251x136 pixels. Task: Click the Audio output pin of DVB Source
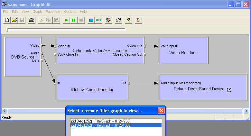click(x=42, y=53)
